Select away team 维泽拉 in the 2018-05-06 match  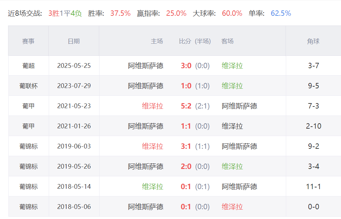coord(232,207)
